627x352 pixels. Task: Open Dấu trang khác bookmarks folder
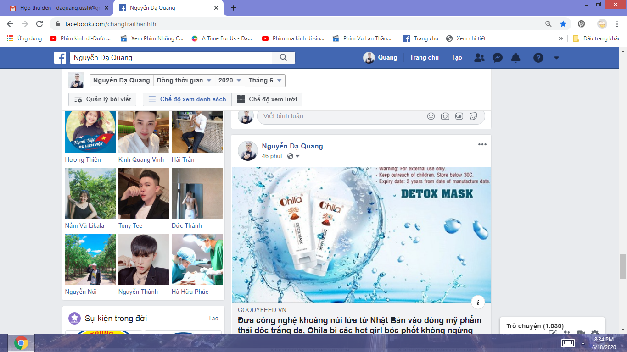point(597,38)
